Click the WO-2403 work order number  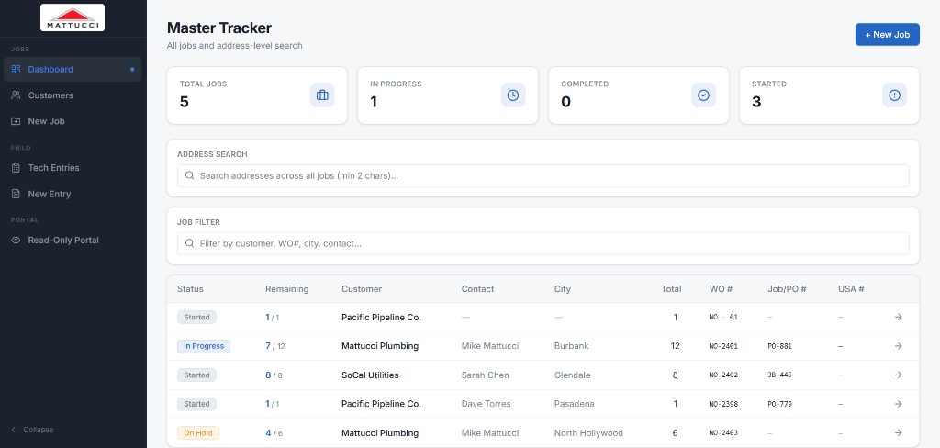pyautogui.click(x=723, y=432)
